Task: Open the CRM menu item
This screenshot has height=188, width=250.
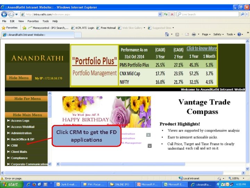Action: point(12,146)
